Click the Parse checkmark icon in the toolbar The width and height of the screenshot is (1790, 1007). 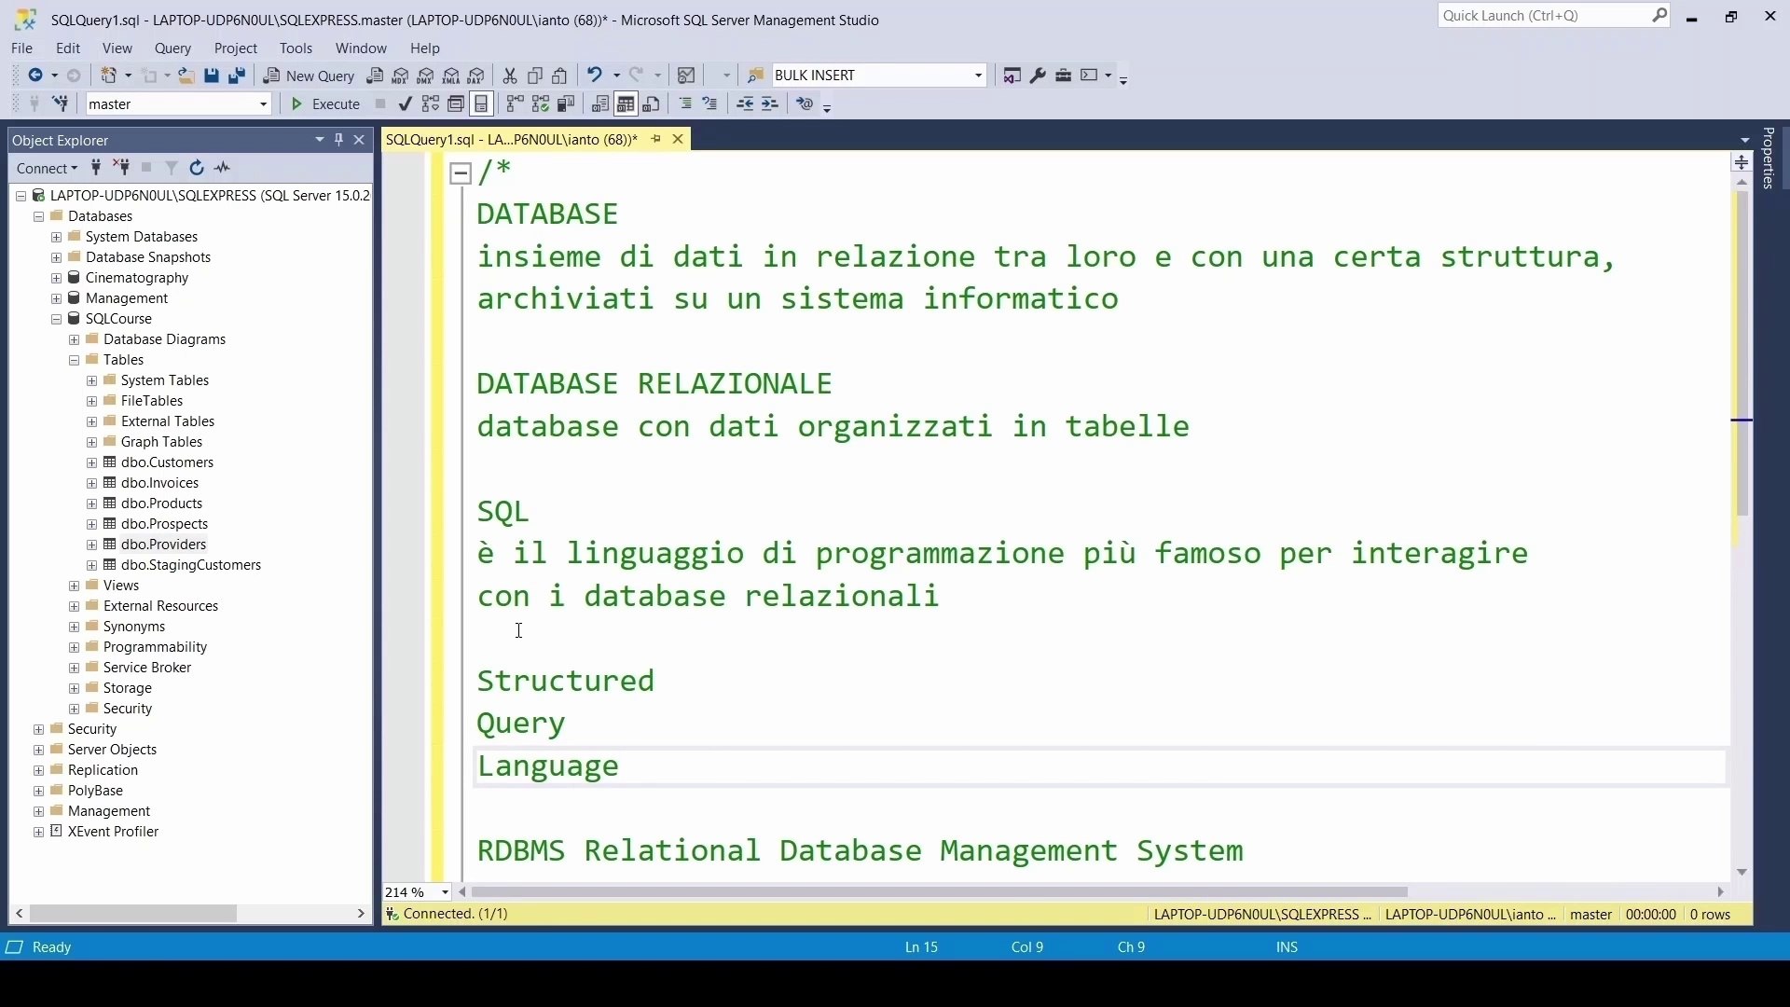[x=405, y=103]
